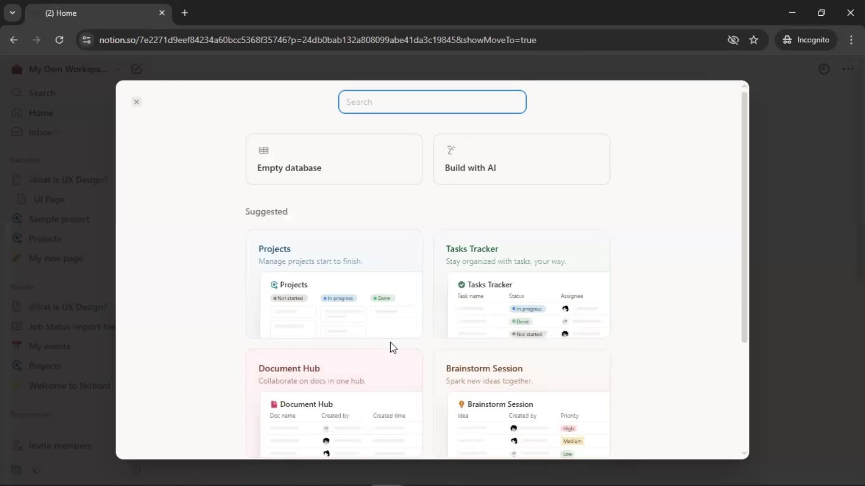Click the Inbox tray icon
This screenshot has width=865, height=486.
(17, 132)
